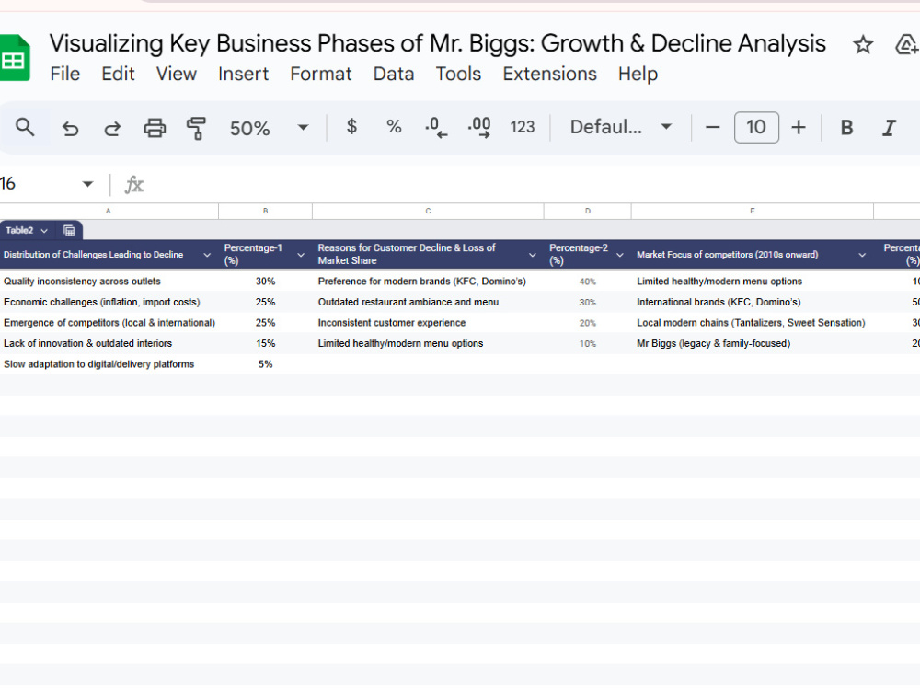
Task: Open the Format menu
Action: (321, 74)
